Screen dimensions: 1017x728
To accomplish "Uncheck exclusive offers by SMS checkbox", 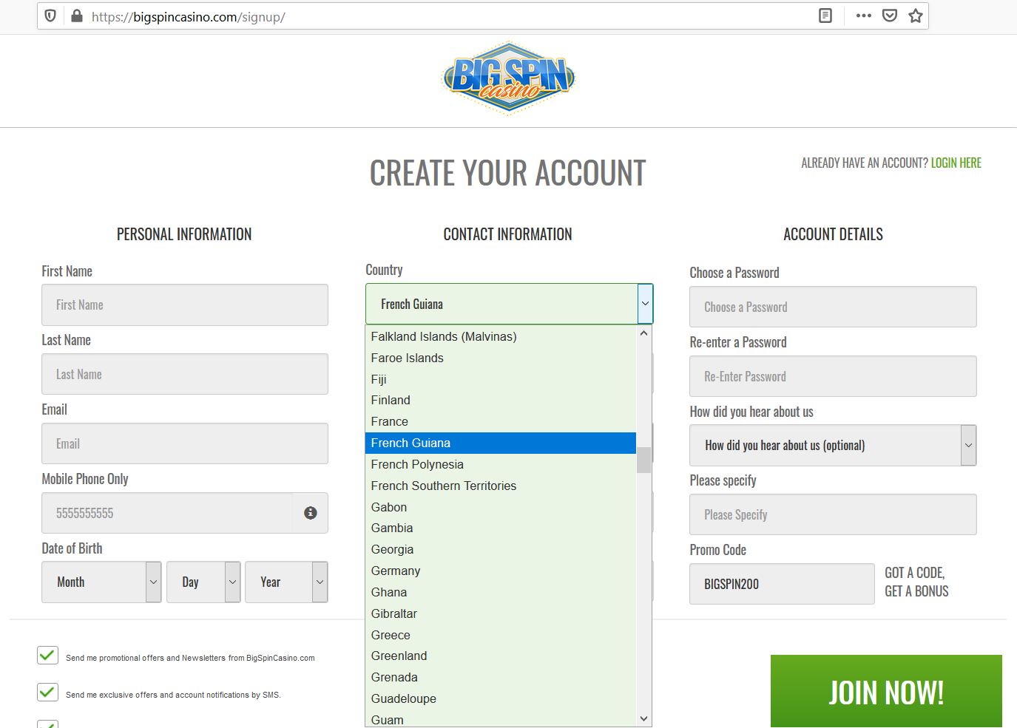I will [x=47, y=693].
